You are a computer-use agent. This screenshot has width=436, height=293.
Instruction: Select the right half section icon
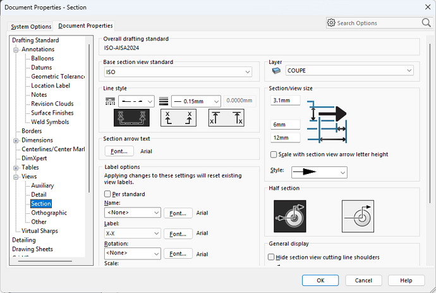coord(358,215)
